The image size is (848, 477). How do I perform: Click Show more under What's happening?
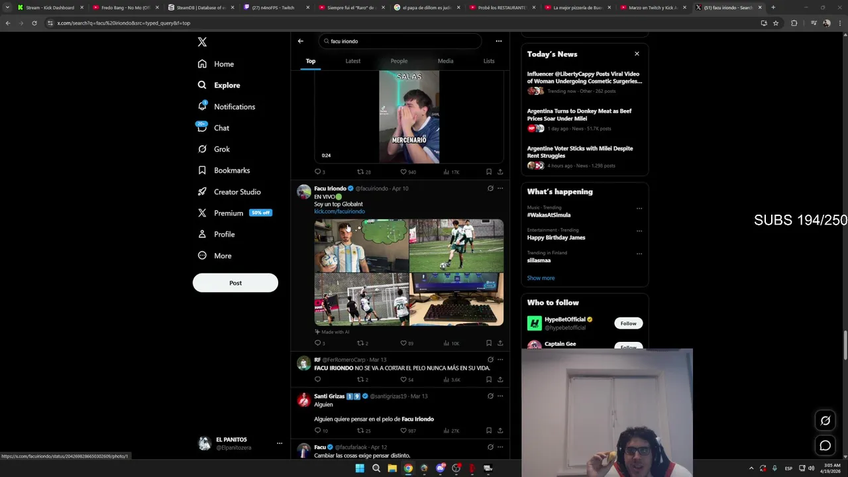[x=541, y=278]
